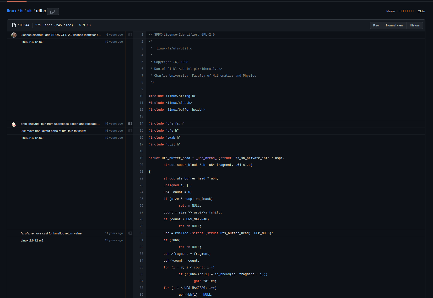Select line number 30 in the code
The width and height of the screenshot is (433, 298).
[141, 233]
